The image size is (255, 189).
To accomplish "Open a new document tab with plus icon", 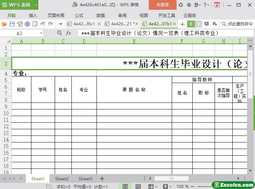I will [182, 24].
